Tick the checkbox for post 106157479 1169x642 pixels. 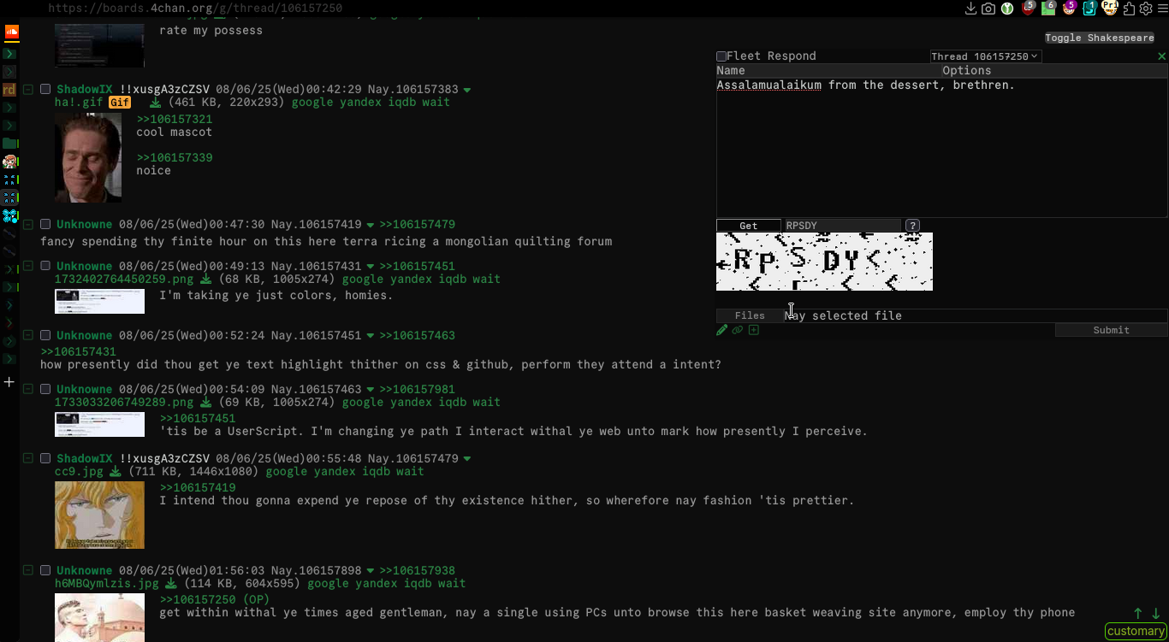[45, 459]
